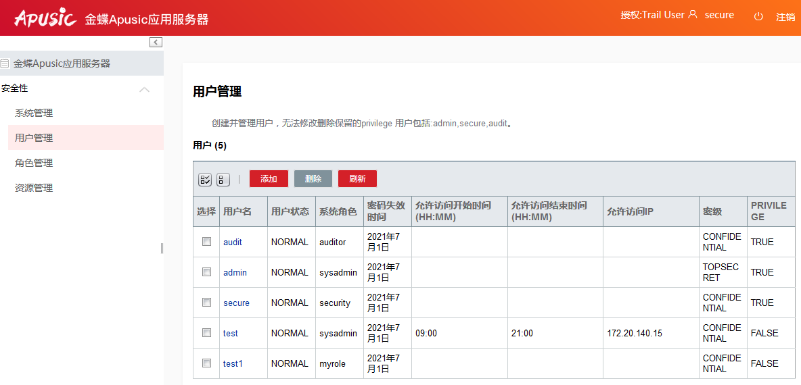Select 用户管理 in the sidebar
Image resolution: width=801 pixels, height=385 pixels.
point(34,138)
